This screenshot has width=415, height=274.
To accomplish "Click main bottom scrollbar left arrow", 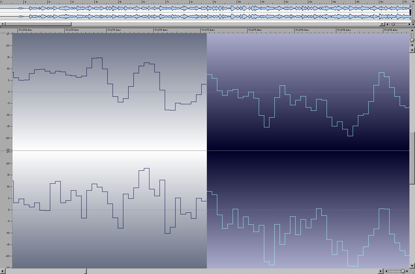I will [3, 271].
